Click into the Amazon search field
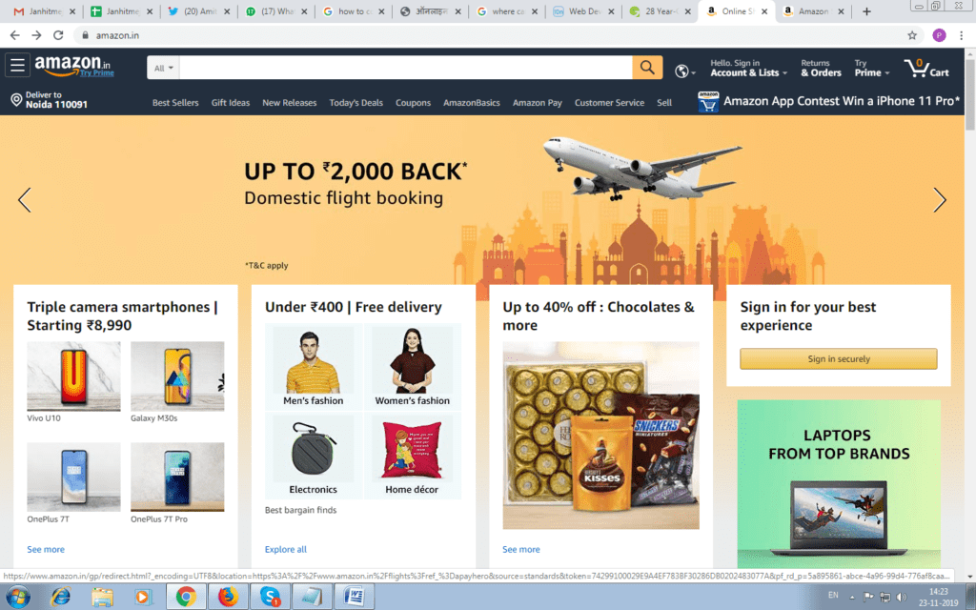976x610 pixels. point(406,68)
